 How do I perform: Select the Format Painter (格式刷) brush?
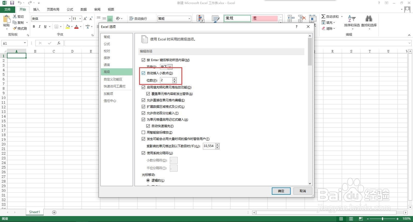[x=15, y=28]
